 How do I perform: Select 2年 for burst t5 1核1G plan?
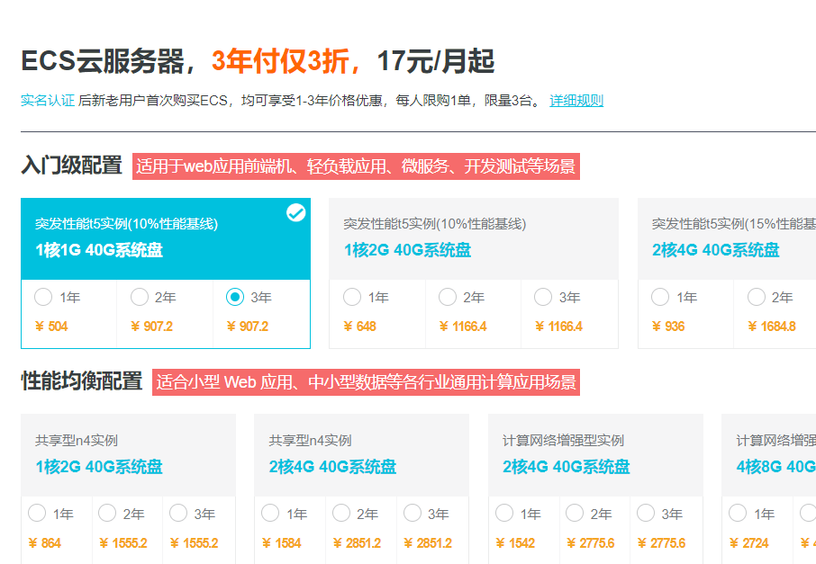tap(140, 298)
